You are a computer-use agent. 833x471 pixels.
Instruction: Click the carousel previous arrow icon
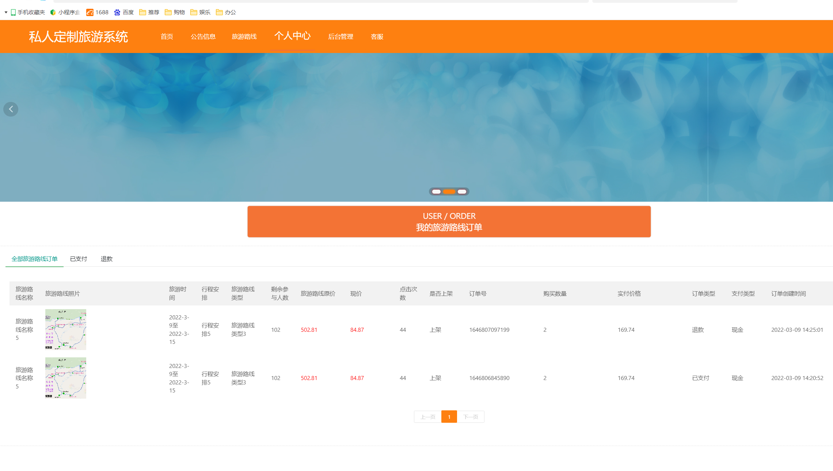[x=11, y=109]
